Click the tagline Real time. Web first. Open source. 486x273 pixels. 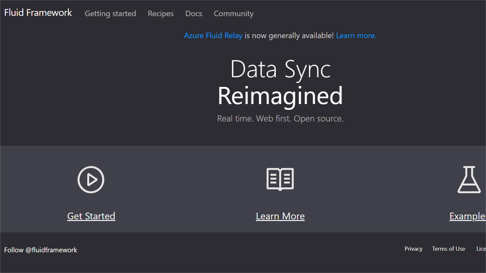coord(280,119)
